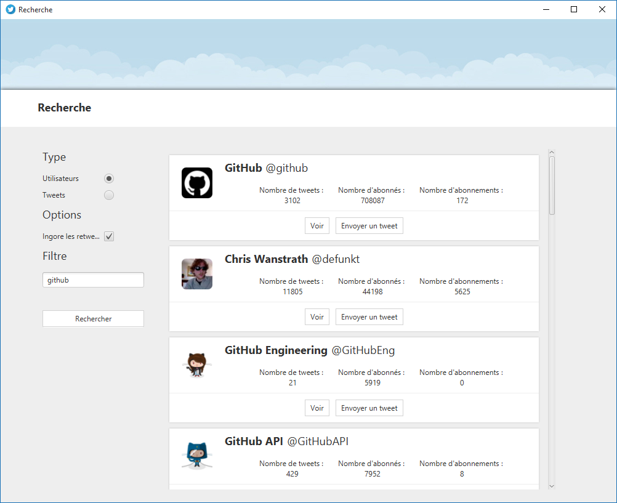
Task: Click the scrollbar up arrow
Action: coord(552,152)
